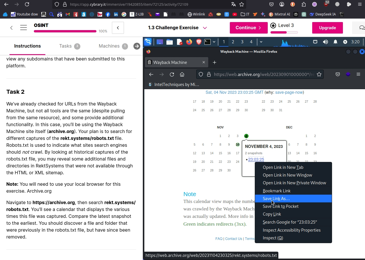The image size is (365, 260).
Task: Expand the 1.3 Challenge Exercise dropdown
Action: 205,28
